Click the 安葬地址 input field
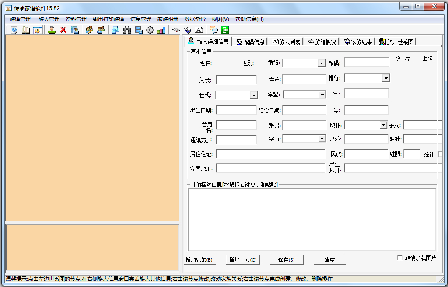The width and height of the screenshot is (448, 287). pos(270,168)
